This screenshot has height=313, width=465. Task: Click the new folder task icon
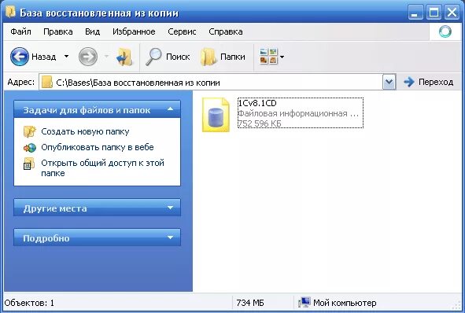[29, 131]
